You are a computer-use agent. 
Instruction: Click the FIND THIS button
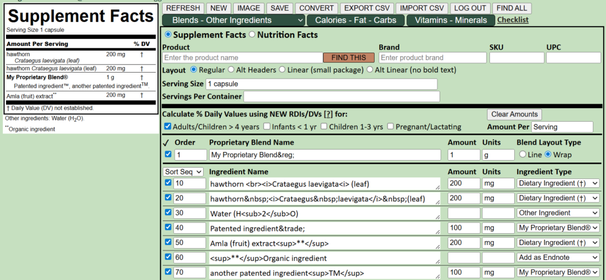pyautogui.click(x=349, y=57)
